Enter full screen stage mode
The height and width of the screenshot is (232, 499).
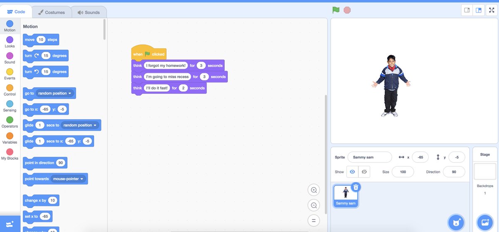coord(492,10)
